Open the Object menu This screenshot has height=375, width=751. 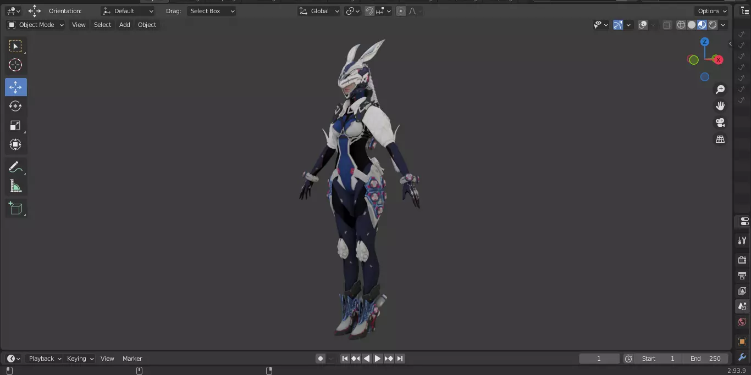[x=147, y=25]
